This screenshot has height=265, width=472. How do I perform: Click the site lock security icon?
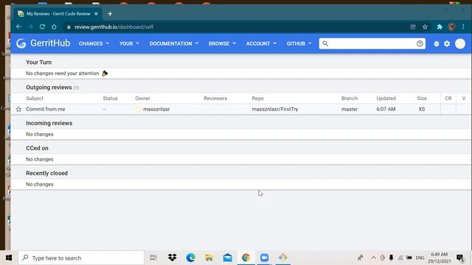69,27
